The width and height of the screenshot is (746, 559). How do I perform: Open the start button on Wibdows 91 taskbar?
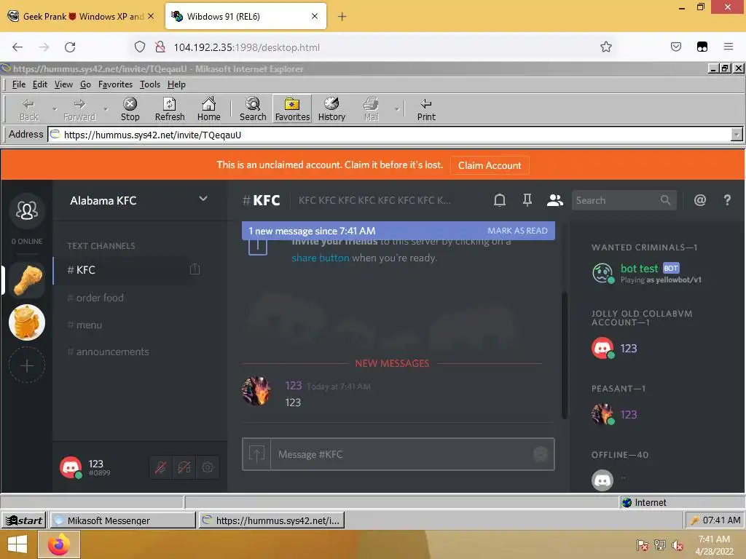coord(24,520)
